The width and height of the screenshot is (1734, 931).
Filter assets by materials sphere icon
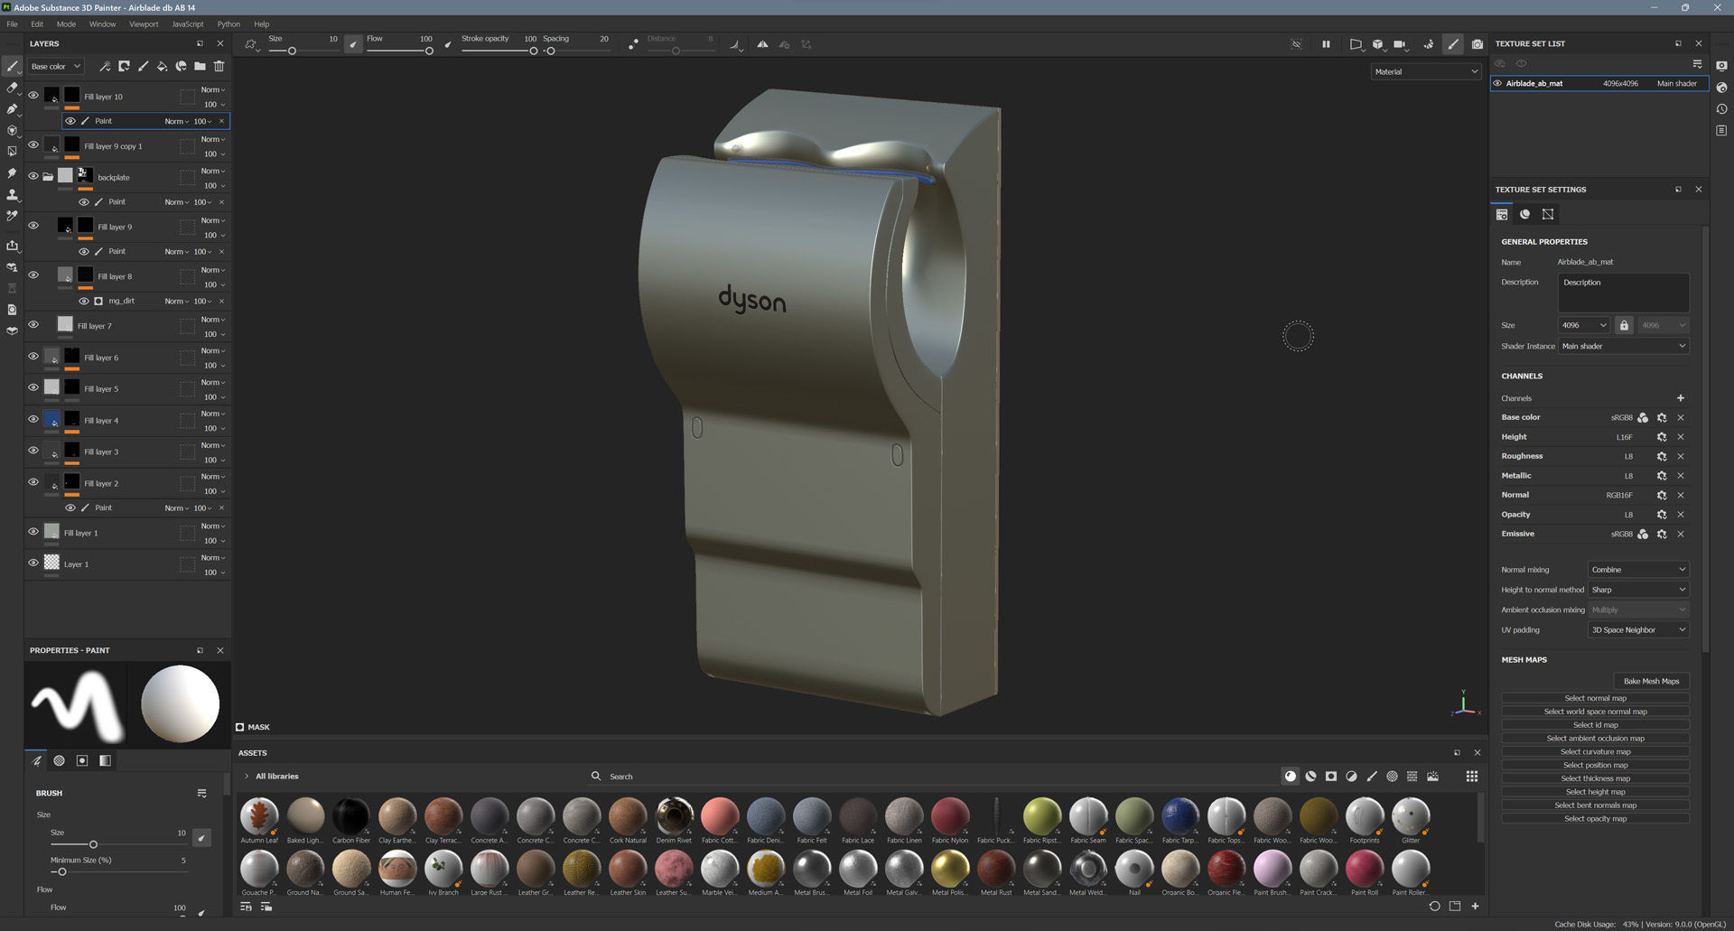click(1291, 776)
